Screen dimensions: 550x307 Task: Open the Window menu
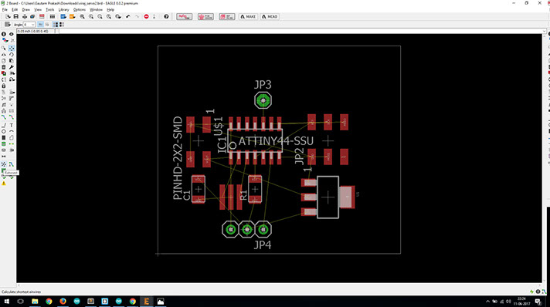96,10
